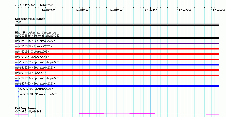Click ruler position 147842500
226x117 pixels.
coord(184,10)
